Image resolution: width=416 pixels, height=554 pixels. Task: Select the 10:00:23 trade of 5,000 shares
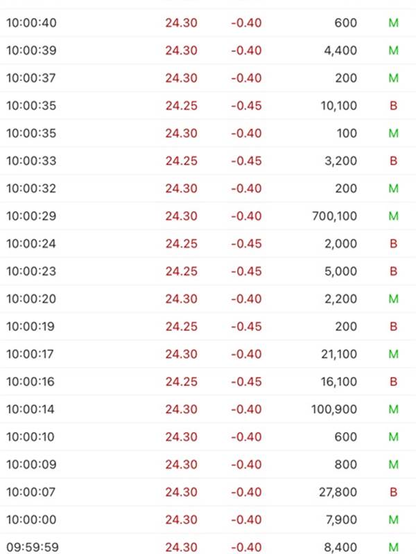[208, 271]
